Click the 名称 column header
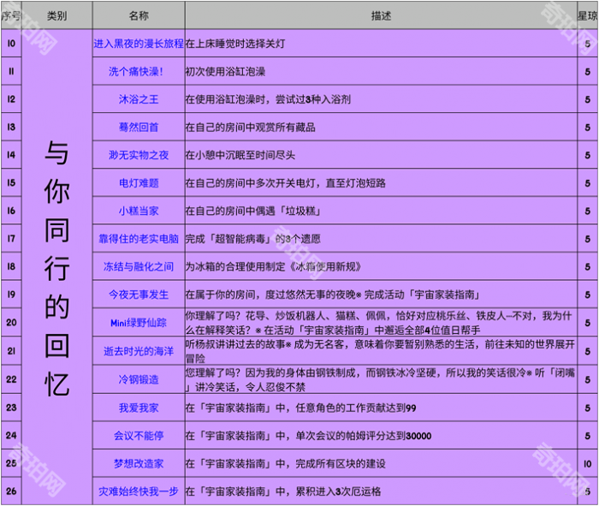599x506 pixels. pyautogui.click(x=138, y=15)
